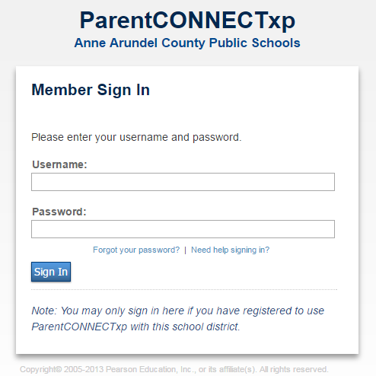
Task: Follow the "Need help signing in?" link
Action: pos(230,250)
